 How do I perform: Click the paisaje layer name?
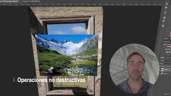point(166,70)
